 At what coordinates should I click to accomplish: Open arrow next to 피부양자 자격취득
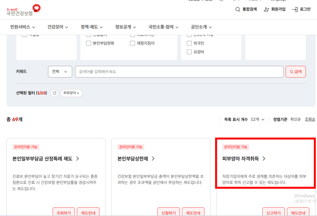pyautogui.click(x=264, y=159)
